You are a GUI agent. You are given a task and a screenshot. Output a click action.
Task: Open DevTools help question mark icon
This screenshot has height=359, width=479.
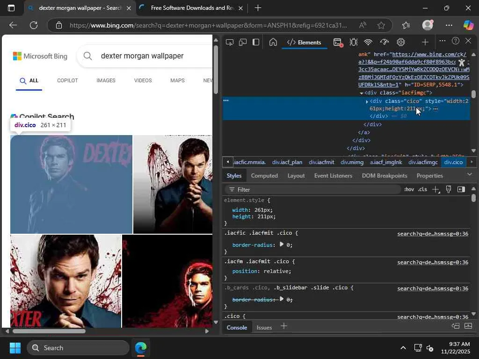pos(456,41)
